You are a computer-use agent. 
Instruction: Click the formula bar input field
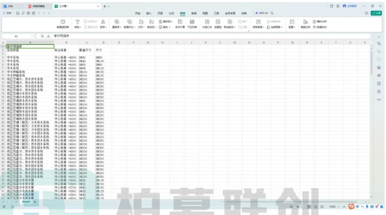[212, 36]
